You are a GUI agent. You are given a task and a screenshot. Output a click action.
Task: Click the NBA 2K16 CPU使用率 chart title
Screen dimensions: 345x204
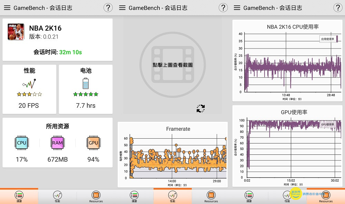point(293,27)
